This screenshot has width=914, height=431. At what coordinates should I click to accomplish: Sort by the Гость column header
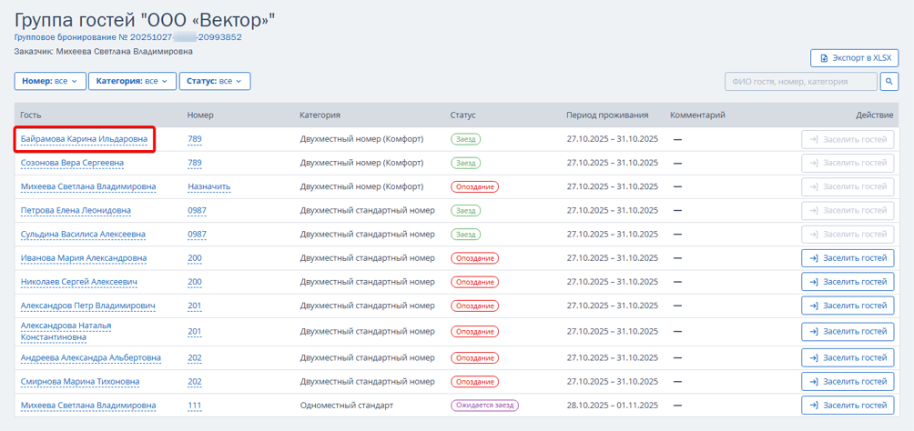click(31, 115)
